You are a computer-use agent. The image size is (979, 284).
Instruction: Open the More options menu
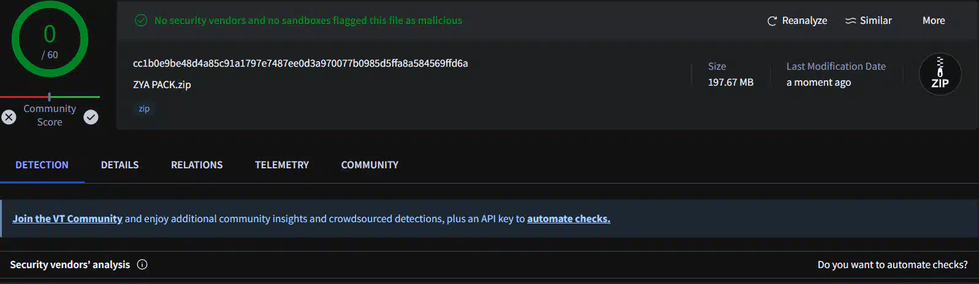click(934, 20)
